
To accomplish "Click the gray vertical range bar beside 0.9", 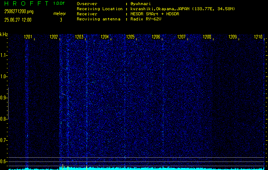I will coord(8,104).
